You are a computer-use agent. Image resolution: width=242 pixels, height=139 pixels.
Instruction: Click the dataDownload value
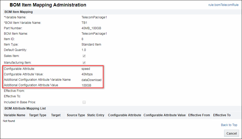[91, 80]
